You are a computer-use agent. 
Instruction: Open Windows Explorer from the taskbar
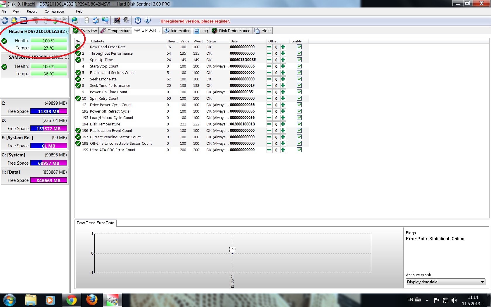[x=31, y=300]
